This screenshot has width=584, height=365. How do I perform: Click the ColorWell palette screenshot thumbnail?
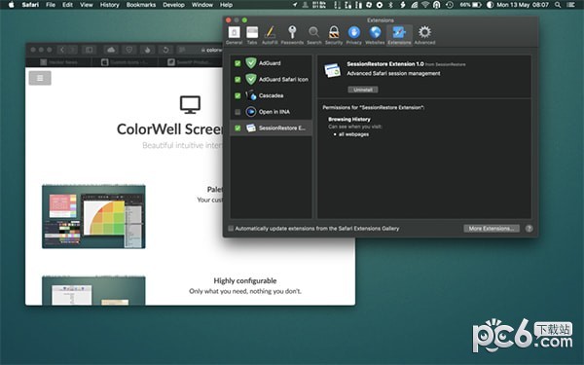tap(93, 216)
